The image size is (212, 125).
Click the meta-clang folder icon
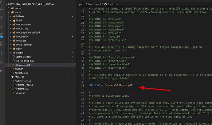pyautogui.click(x=14, y=29)
